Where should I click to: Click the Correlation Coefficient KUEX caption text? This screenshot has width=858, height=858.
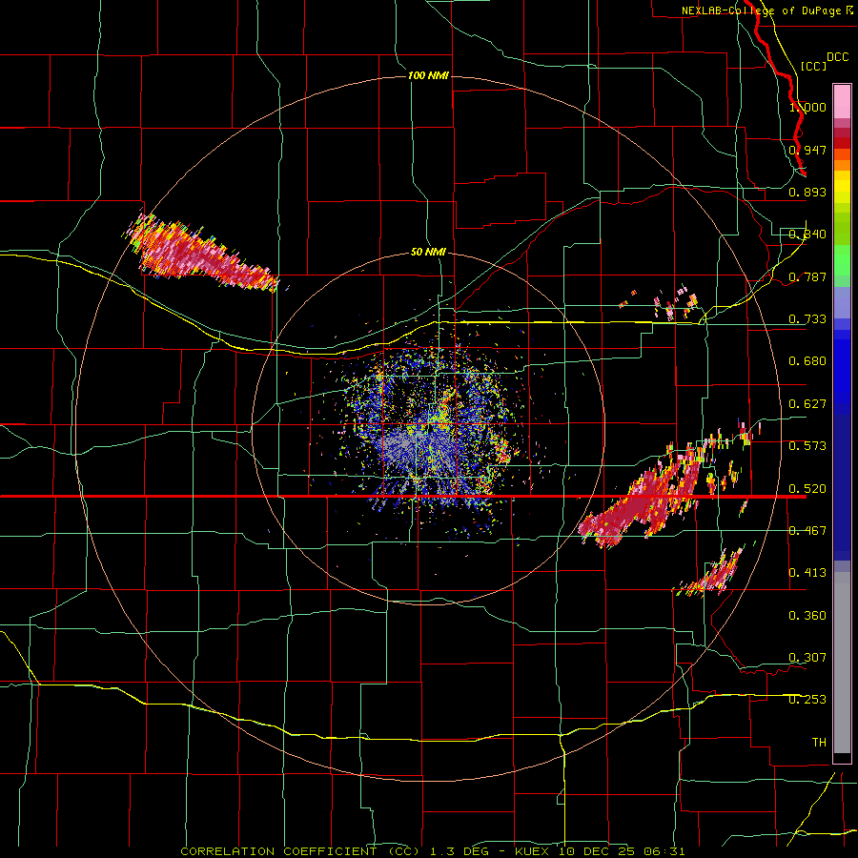point(432,851)
